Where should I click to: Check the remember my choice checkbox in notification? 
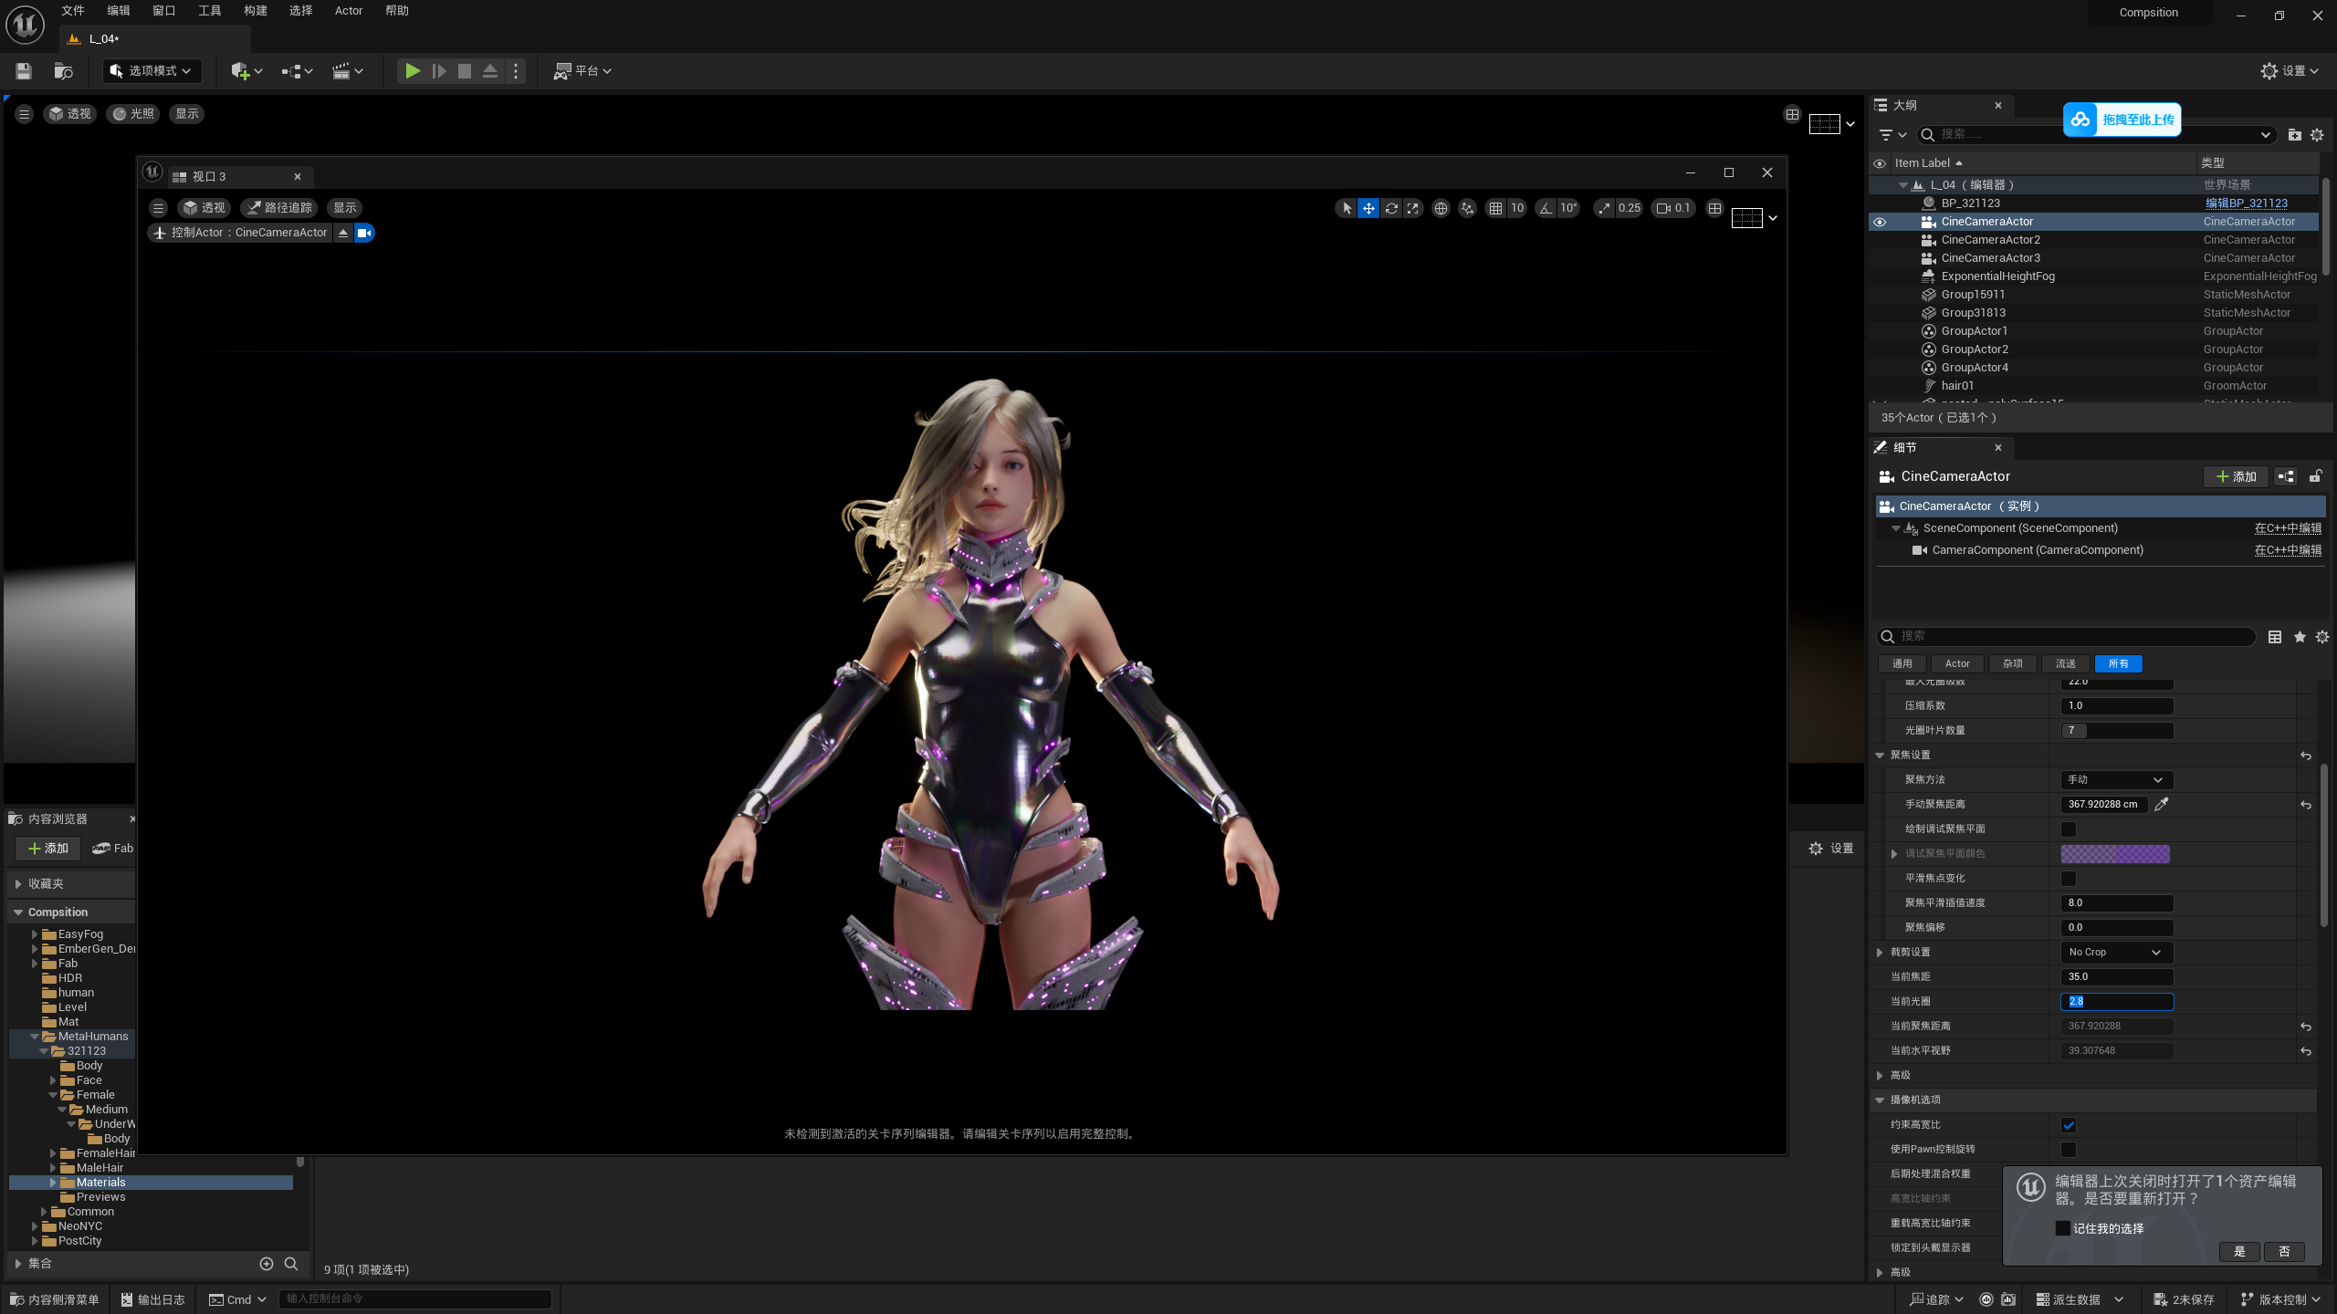coord(2063,1228)
